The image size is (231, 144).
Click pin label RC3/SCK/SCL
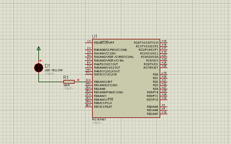click(149, 53)
